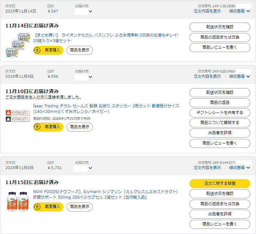The width and height of the screenshot is (256, 234).
Task: Open 領収書等 dropdown for the ¥5,731 order
Action: [240, 168]
